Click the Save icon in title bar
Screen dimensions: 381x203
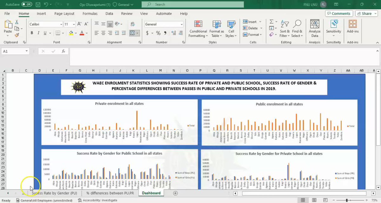(38, 4)
